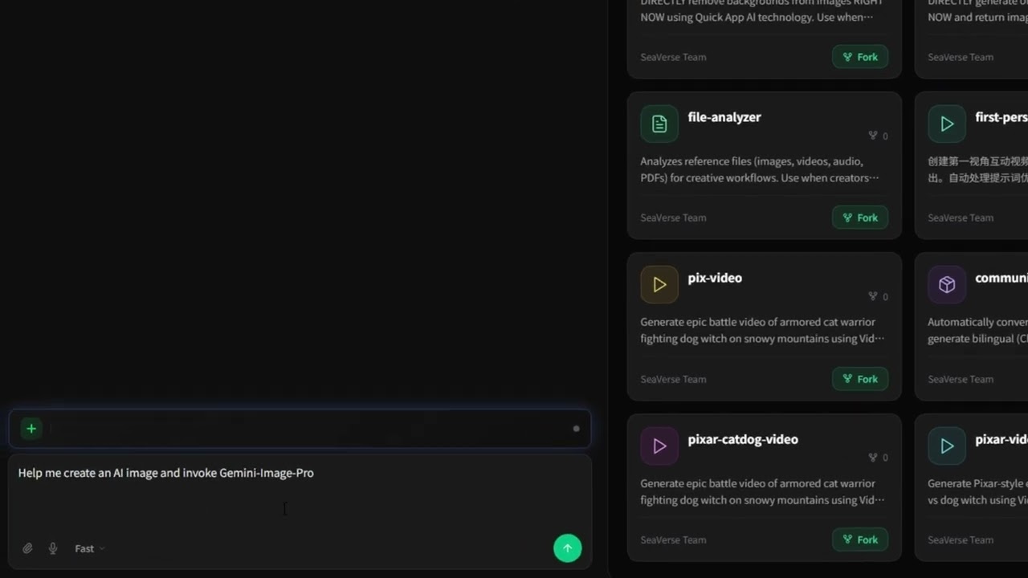Image resolution: width=1028 pixels, height=578 pixels.
Task: Open the file-analyzer document icon
Action: (659, 124)
